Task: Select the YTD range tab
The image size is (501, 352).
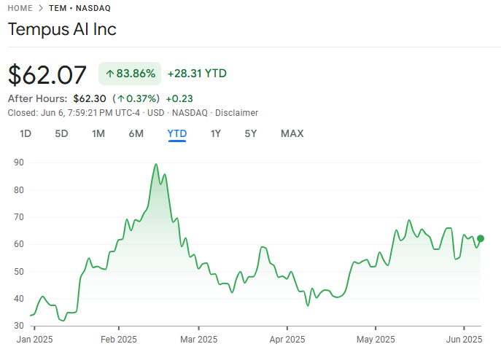Action: tap(177, 133)
